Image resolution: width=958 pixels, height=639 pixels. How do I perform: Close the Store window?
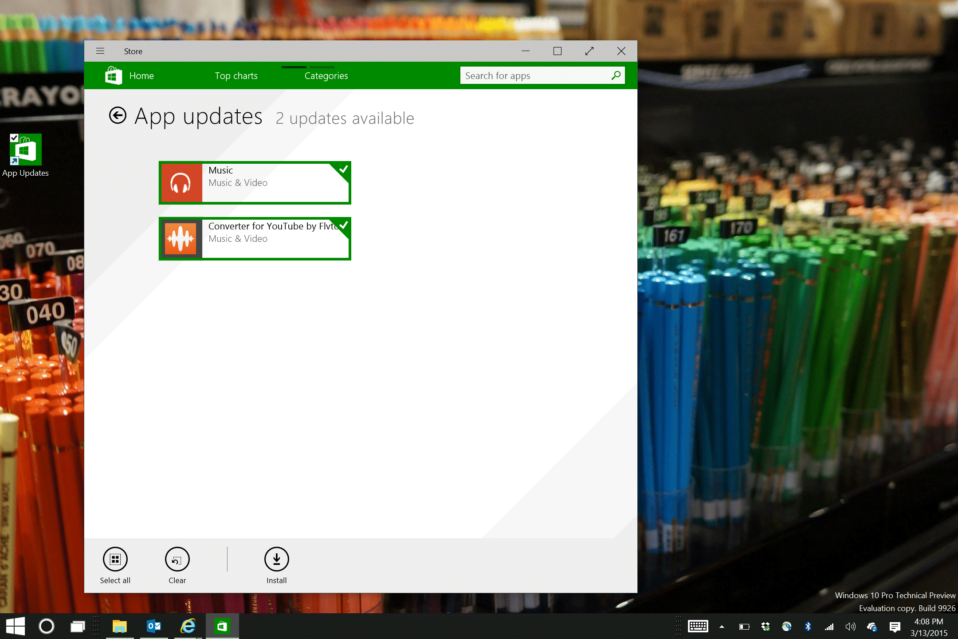pos(621,51)
